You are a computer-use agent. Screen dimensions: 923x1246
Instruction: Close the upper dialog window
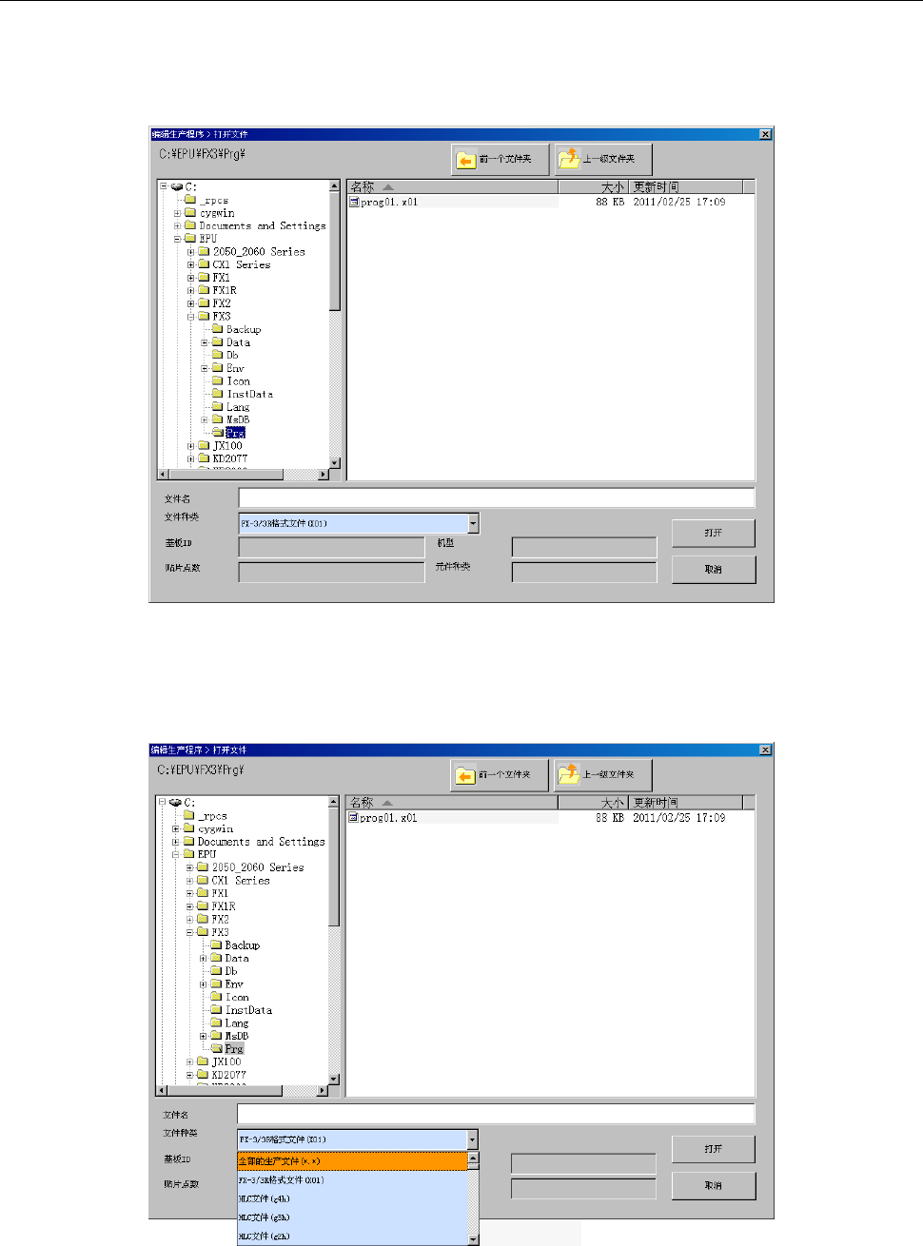click(x=765, y=134)
